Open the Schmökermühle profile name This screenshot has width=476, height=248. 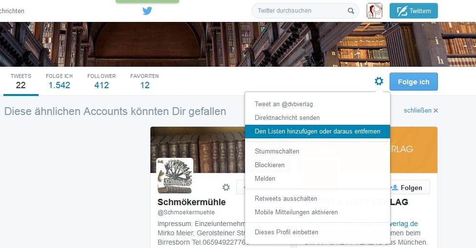tap(191, 202)
